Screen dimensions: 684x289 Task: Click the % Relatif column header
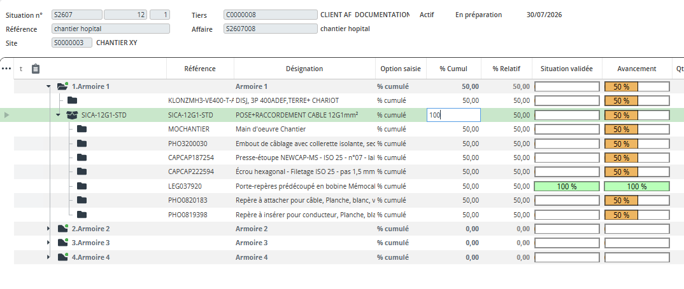pos(506,69)
